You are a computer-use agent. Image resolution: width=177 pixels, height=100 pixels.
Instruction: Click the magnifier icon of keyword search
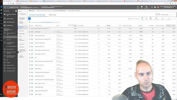(x=129, y=19)
